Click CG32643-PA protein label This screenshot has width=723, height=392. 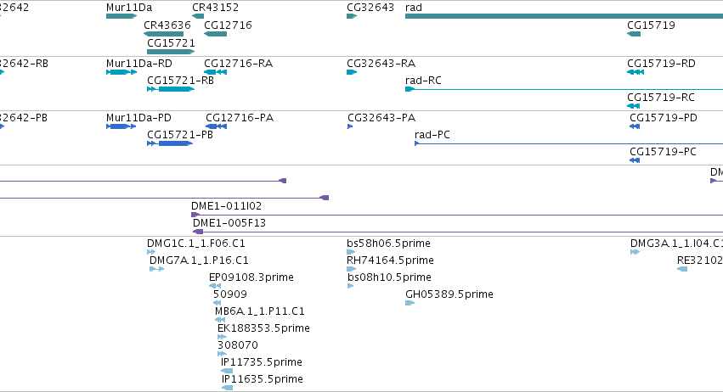[x=381, y=117]
